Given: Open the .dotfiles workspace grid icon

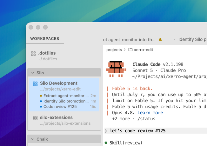Looking at the screenshot, I should click(33, 54).
